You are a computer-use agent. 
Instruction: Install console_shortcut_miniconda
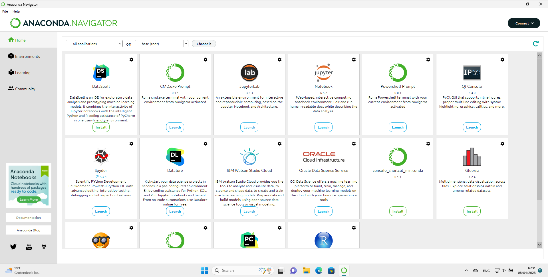398,211
